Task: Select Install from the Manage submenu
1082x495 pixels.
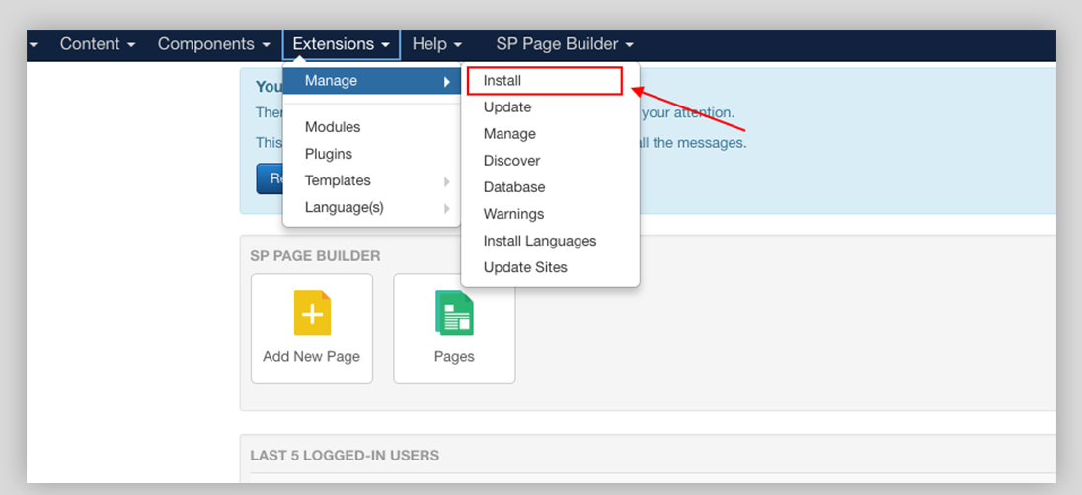Action: pos(502,81)
